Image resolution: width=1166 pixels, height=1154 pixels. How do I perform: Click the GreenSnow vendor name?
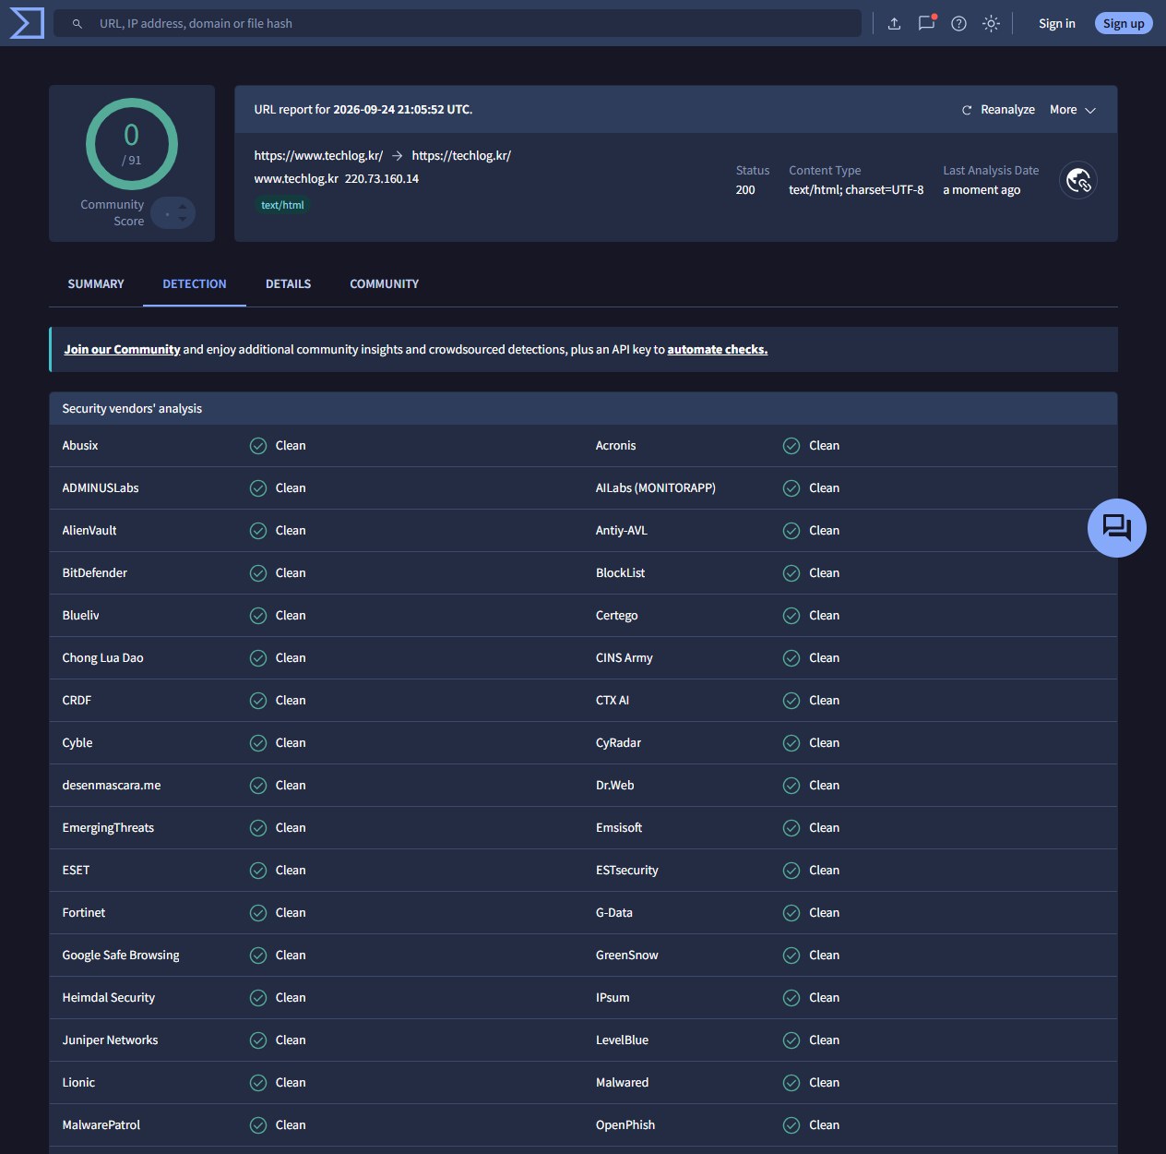[627, 956]
